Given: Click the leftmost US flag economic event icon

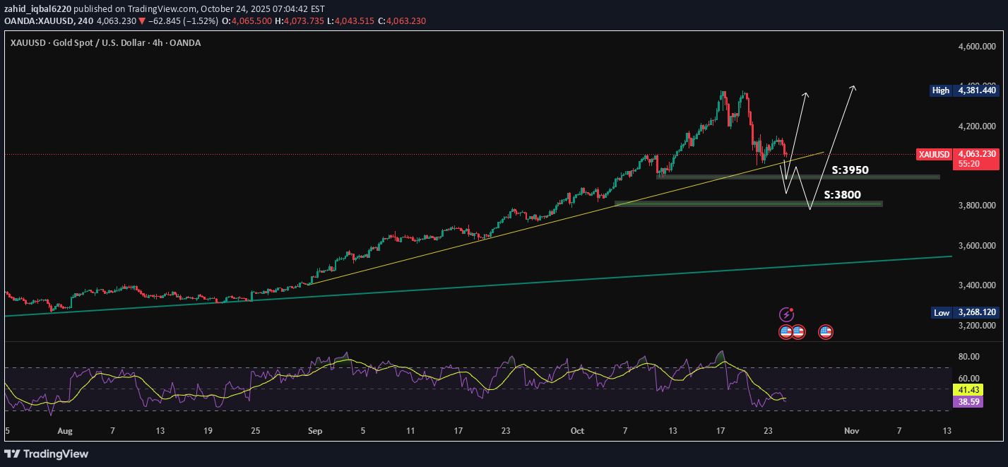Looking at the screenshot, I should 785,331.
